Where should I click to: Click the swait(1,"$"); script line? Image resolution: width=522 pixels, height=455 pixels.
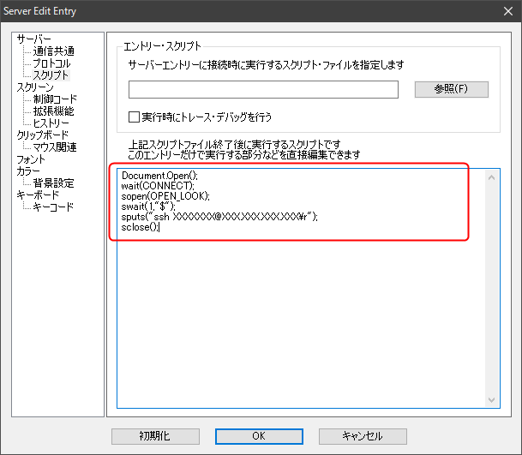148,207
